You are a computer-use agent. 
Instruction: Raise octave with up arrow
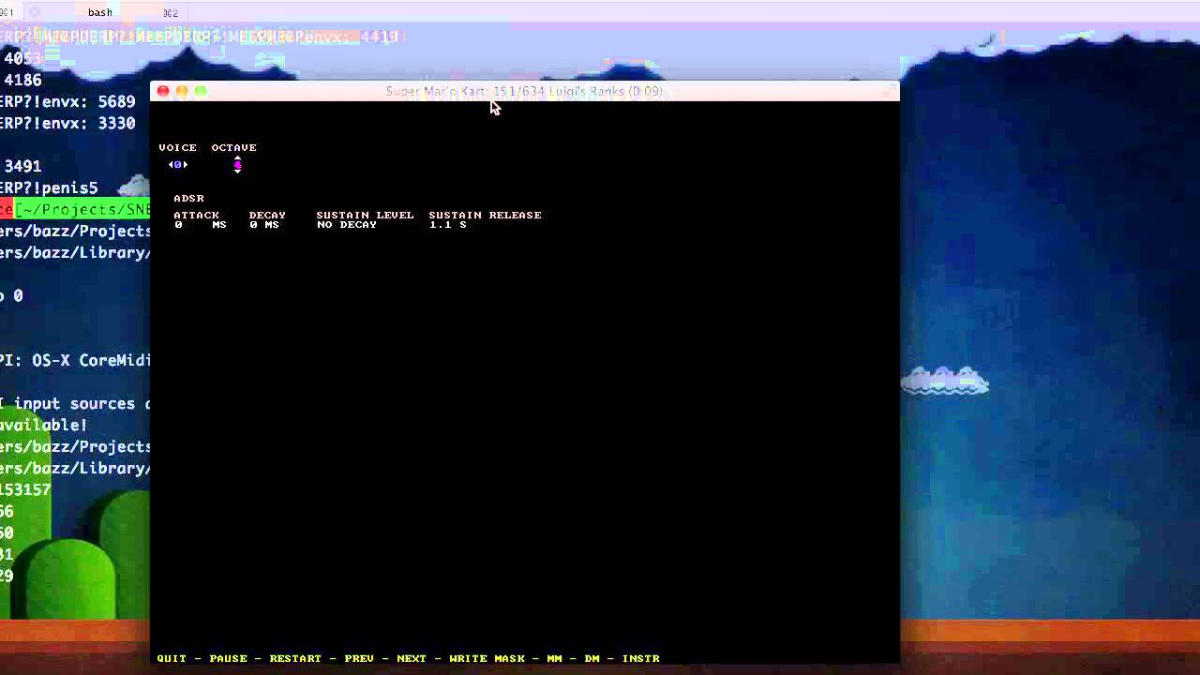pos(238,158)
